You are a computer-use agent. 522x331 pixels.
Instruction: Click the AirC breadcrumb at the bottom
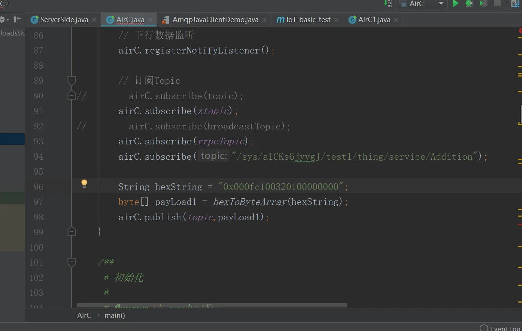[x=84, y=316]
